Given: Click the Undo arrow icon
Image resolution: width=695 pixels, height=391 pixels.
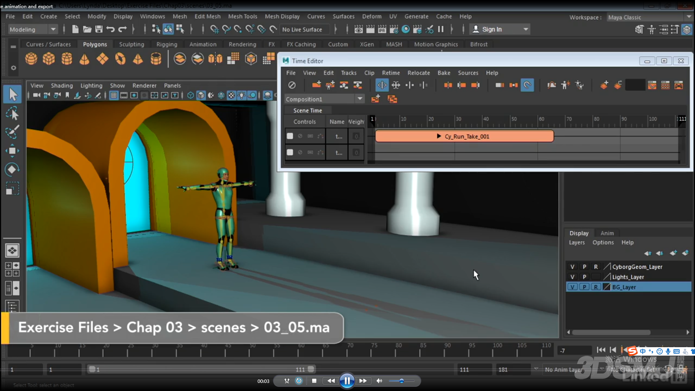Looking at the screenshot, I should point(111,29).
